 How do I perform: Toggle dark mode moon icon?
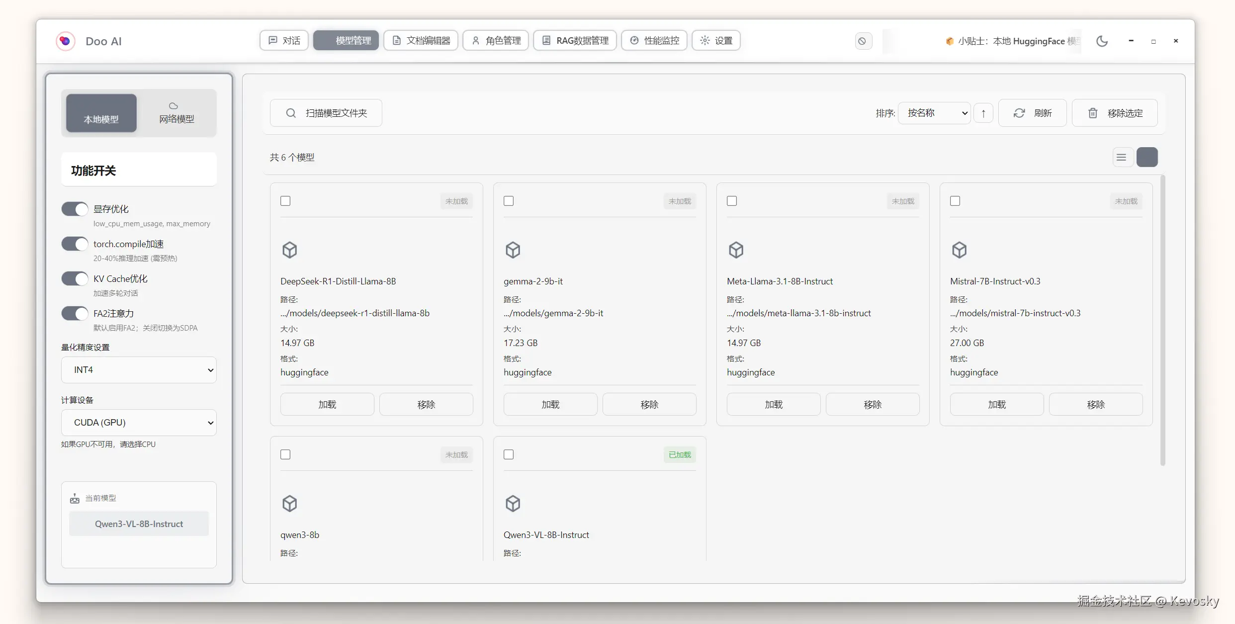point(1102,41)
